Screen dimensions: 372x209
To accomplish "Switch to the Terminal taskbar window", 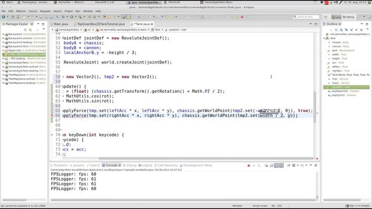I will tap(173, 2).
